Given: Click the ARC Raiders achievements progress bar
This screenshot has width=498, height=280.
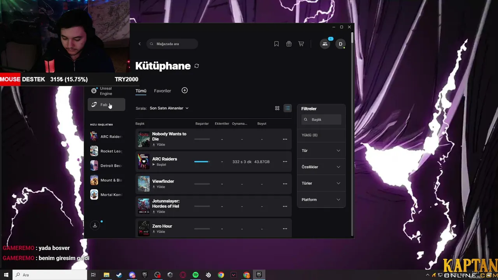Looking at the screenshot, I should (202, 161).
